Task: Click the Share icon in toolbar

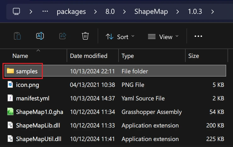Action: tap(63, 36)
